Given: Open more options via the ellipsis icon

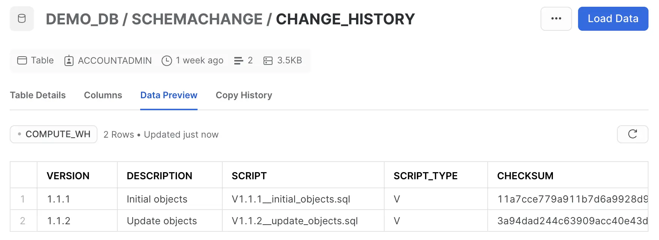Looking at the screenshot, I should (556, 18).
